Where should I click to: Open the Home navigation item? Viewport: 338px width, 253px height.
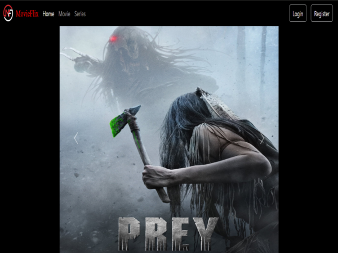click(x=48, y=14)
